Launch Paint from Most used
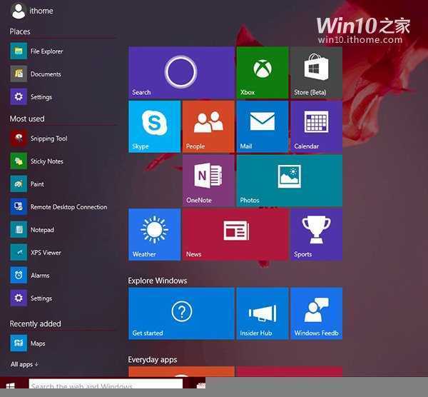 pyautogui.click(x=27, y=184)
